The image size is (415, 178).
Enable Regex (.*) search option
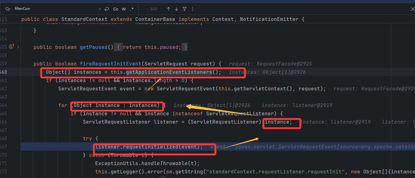pos(132,9)
